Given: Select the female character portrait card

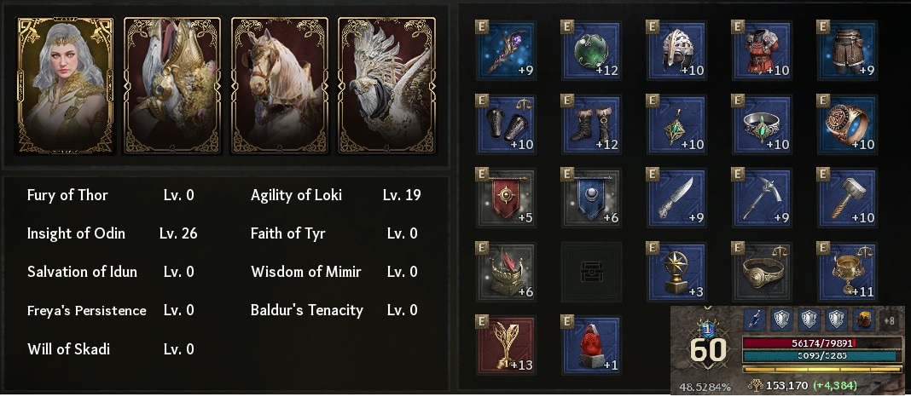Looking at the screenshot, I should [66, 84].
